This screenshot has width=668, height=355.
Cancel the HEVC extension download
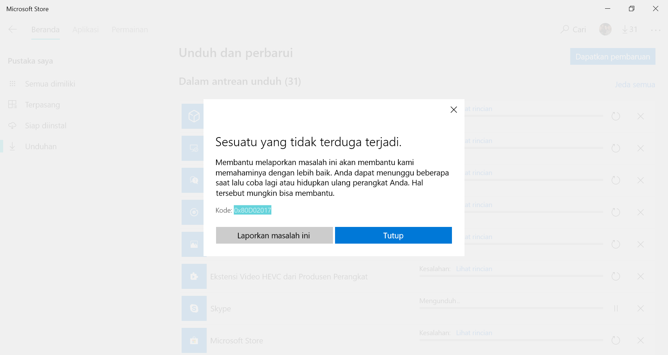pos(641,276)
